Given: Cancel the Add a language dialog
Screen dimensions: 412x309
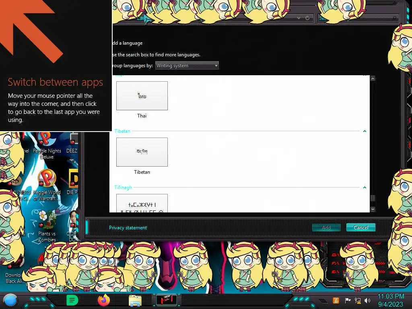Looking at the screenshot, I should point(361,227).
